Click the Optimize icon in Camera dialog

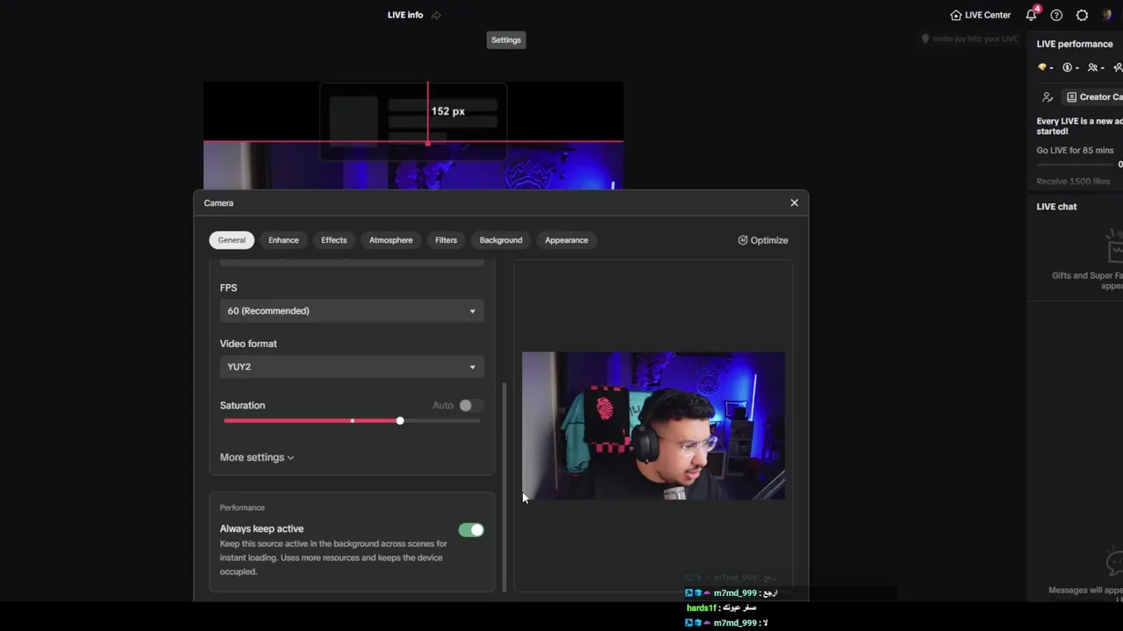coord(743,240)
